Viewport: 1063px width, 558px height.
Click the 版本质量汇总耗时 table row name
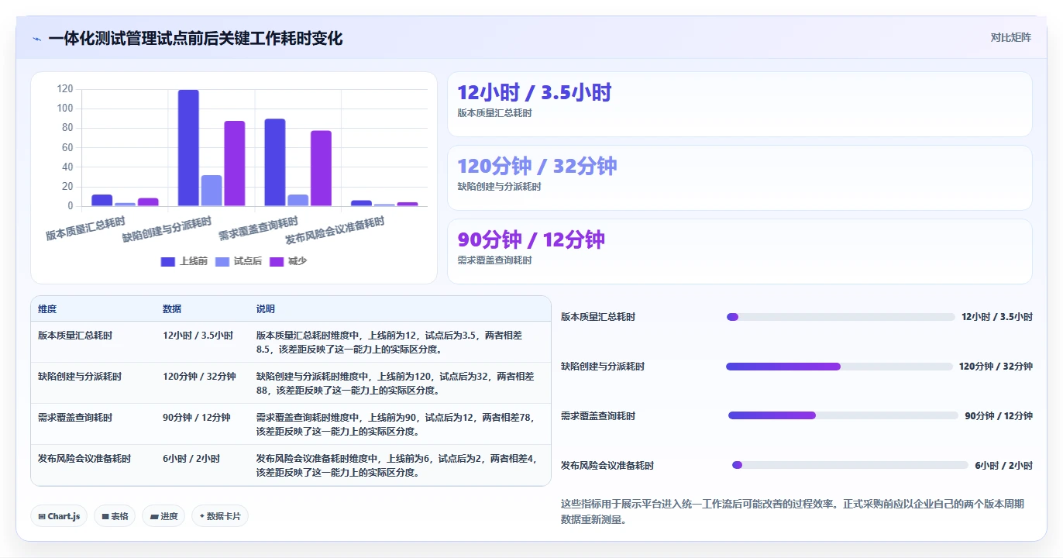(x=75, y=336)
